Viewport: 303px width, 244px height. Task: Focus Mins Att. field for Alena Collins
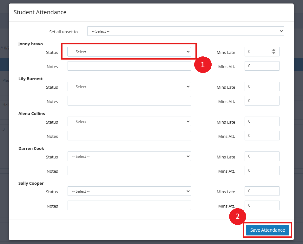click(x=262, y=136)
